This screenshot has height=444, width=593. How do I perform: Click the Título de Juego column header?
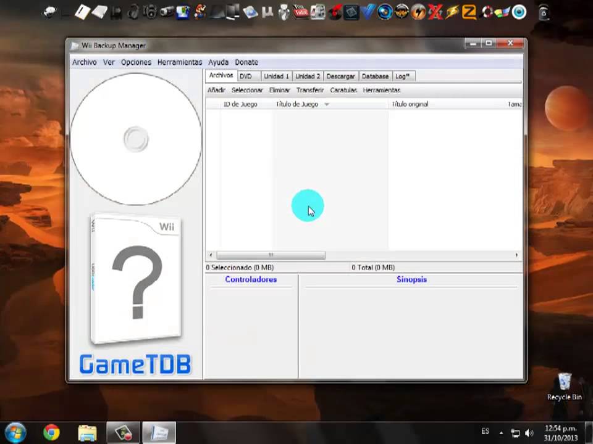297,104
